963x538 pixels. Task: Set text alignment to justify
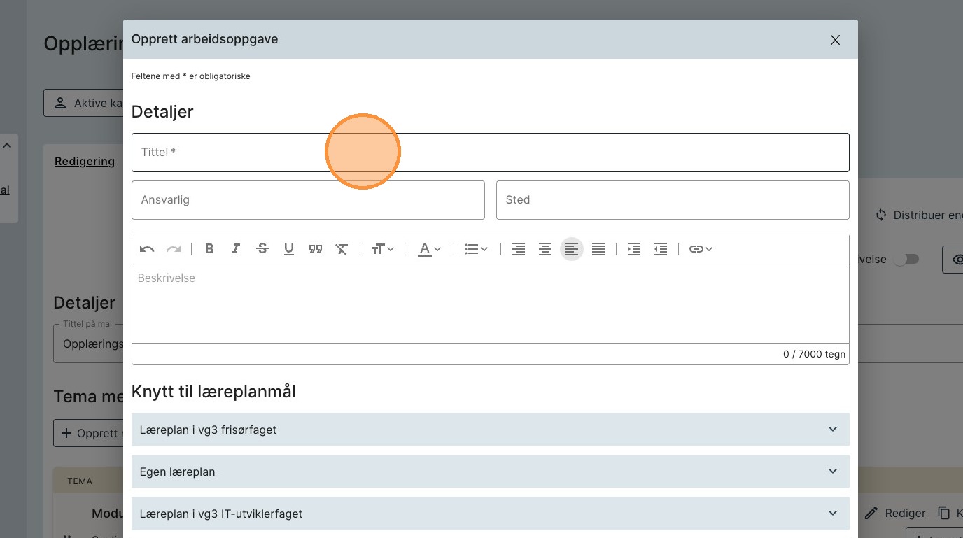598,249
